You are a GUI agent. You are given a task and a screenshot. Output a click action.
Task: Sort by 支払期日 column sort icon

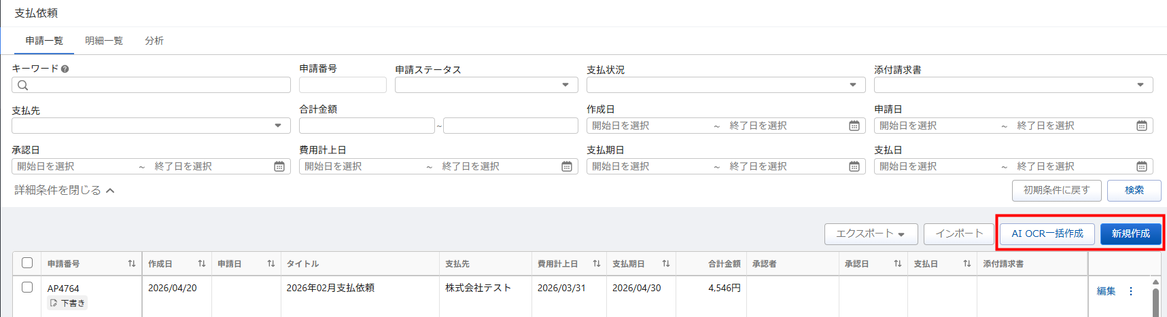click(x=666, y=263)
